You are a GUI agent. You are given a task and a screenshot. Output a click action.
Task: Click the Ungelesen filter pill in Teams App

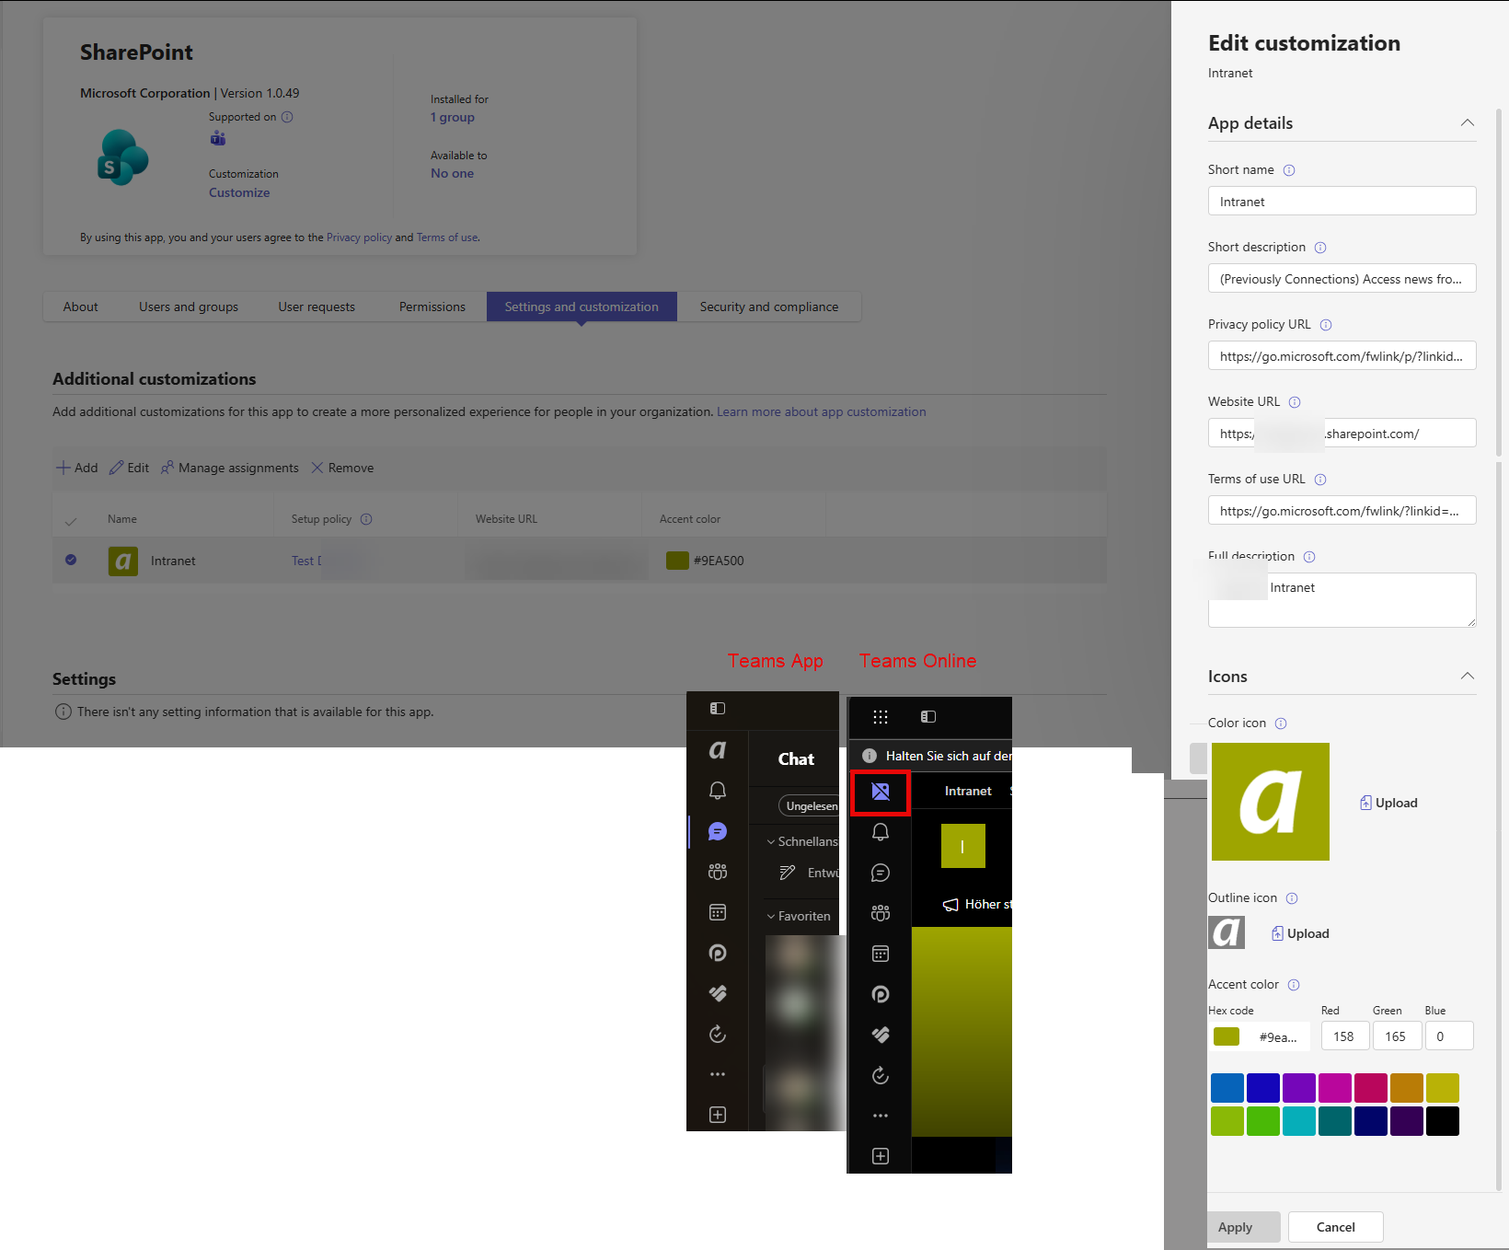point(810,806)
